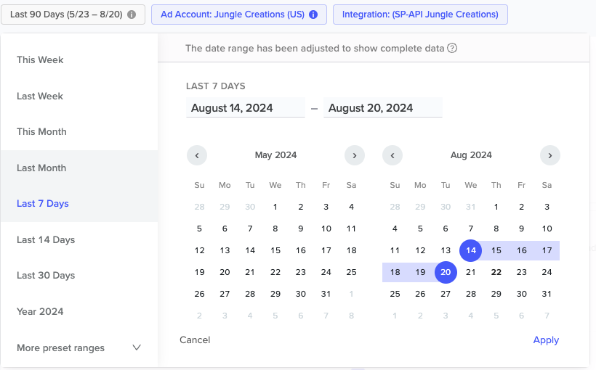The height and width of the screenshot is (370, 596).
Task: Select August 20 in Aug 2024 calendar
Action: pyautogui.click(x=446, y=272)
